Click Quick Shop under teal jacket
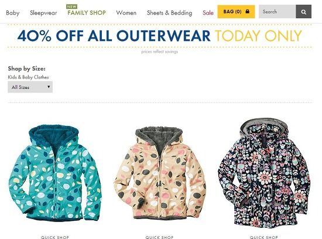Viewport: 322px width, 239px height. coord(55,237)
